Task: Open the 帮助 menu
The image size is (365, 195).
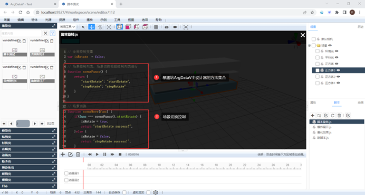Action: coord(159,20)
